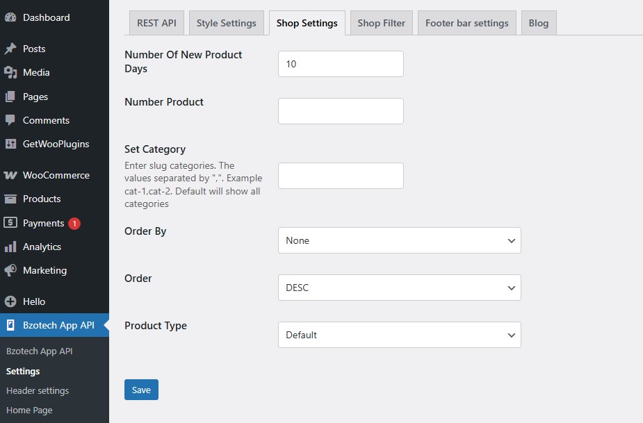Screen dimensions: 643x423
Task: Open Header settings submenu link
Action: (38, 390)
